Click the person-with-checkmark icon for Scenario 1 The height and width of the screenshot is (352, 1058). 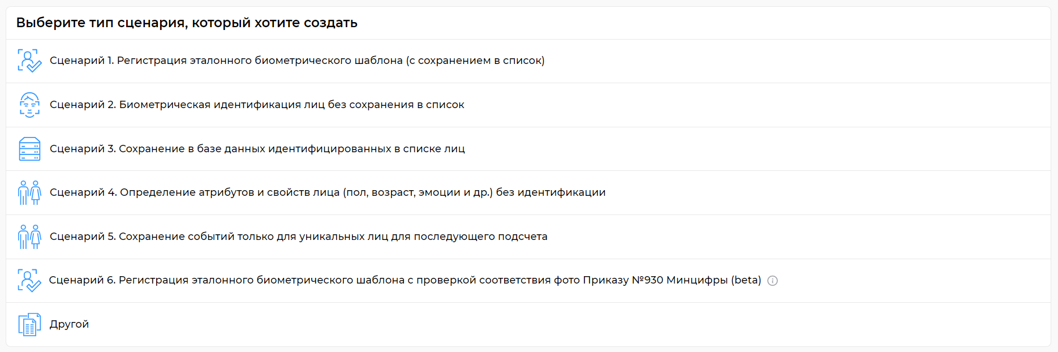(29, 60)
